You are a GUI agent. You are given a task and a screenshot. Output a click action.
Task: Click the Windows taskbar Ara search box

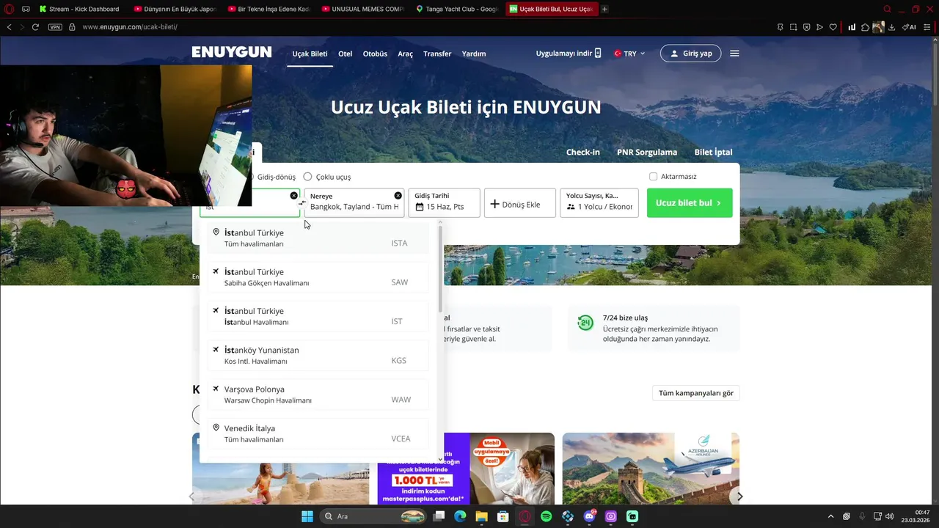tap(373, 516)
